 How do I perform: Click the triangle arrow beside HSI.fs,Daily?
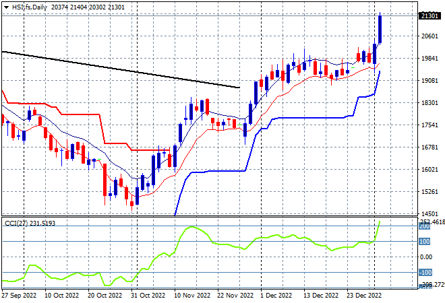pos(6,7)
